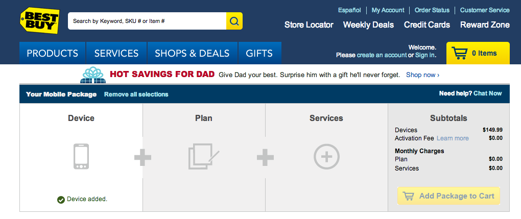This screenshot has width=521, height=219.
Task: Open the SERVICES menu
Action: 116,53
